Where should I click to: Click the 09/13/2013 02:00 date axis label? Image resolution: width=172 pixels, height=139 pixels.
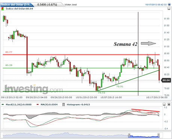pos(12,98)
